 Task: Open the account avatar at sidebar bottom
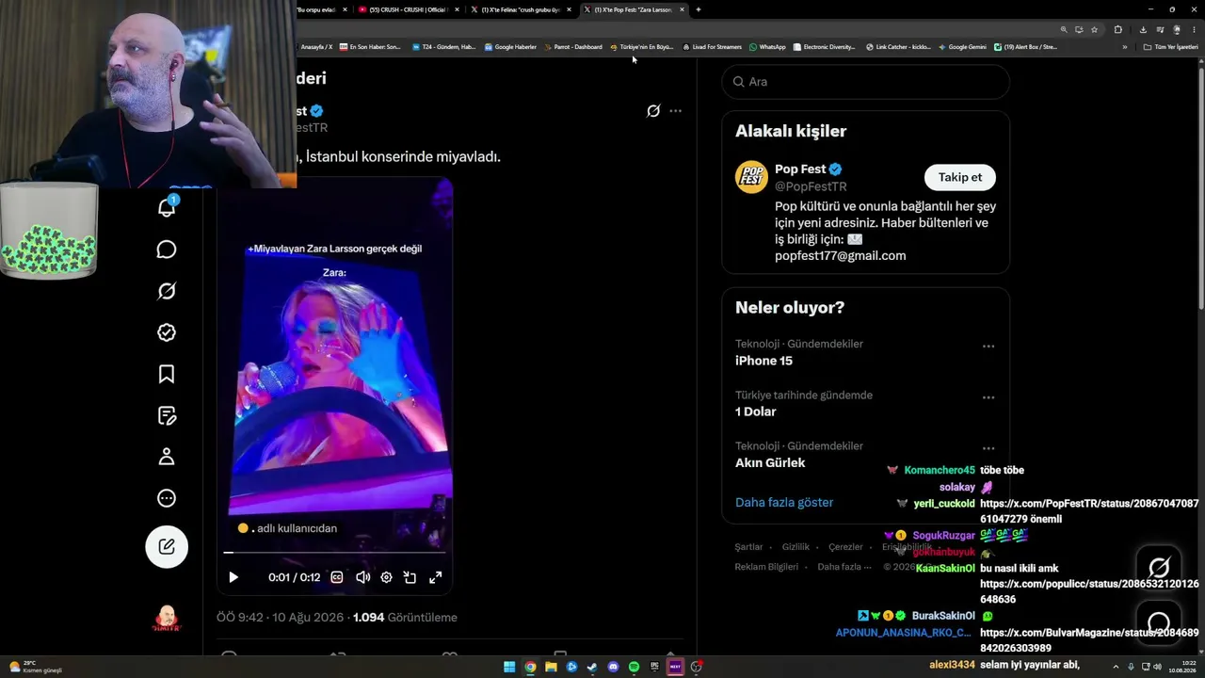[167, 618]
